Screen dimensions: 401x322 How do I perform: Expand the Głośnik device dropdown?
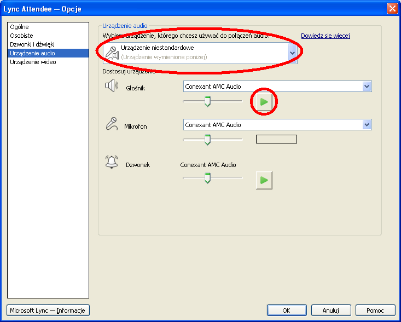tap(367, 87)
